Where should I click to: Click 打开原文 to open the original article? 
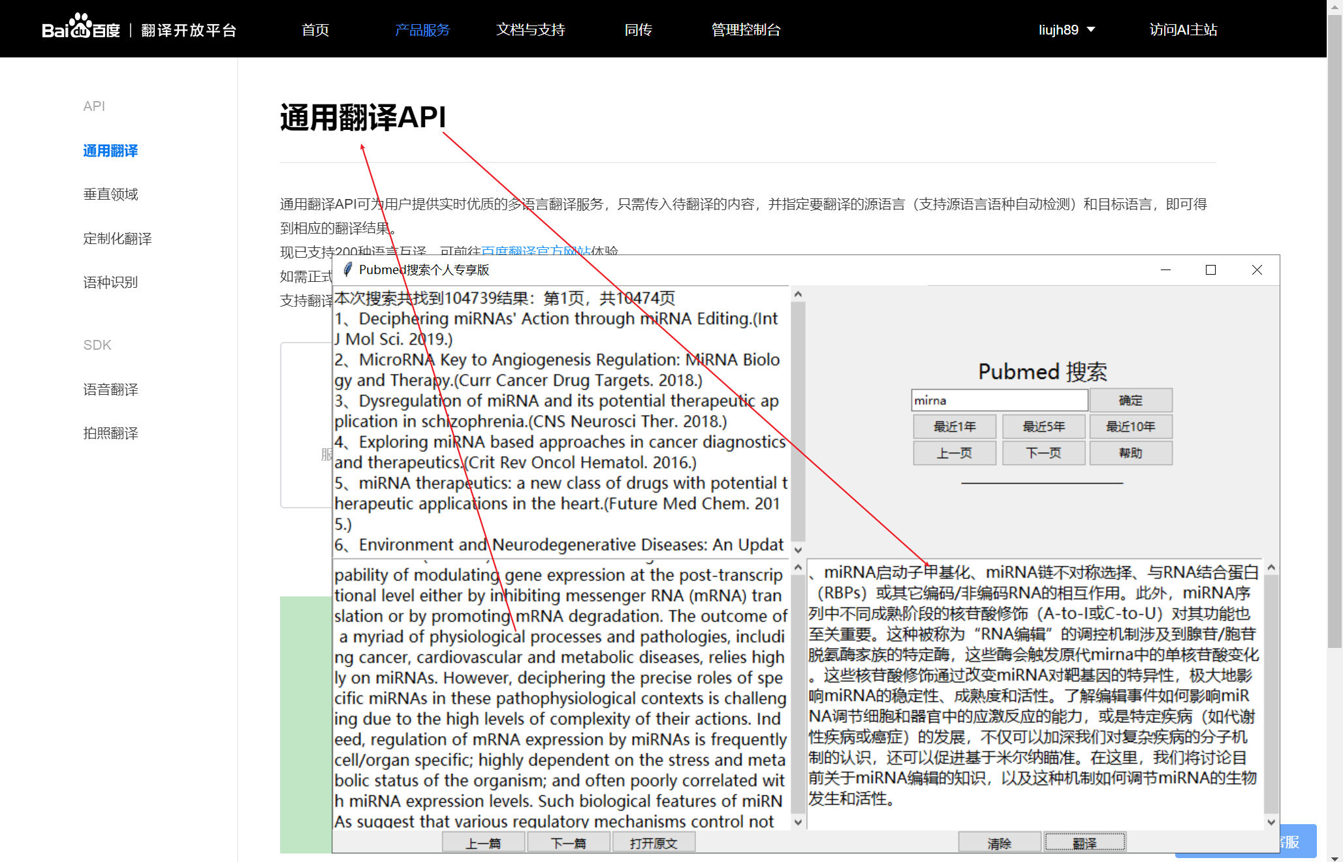click(654, 842)
